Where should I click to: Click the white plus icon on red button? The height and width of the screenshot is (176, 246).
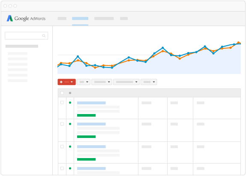point(61,82)
